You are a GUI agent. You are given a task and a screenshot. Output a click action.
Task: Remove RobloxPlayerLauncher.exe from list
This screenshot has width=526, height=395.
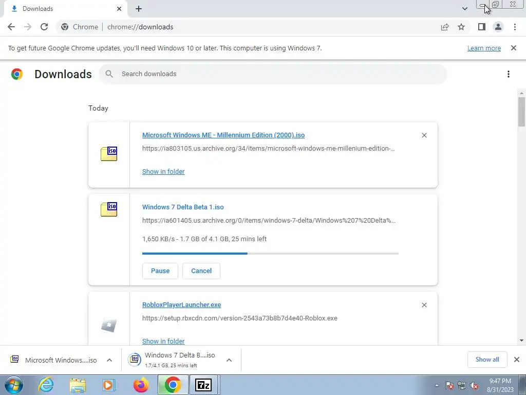(424, 305)
